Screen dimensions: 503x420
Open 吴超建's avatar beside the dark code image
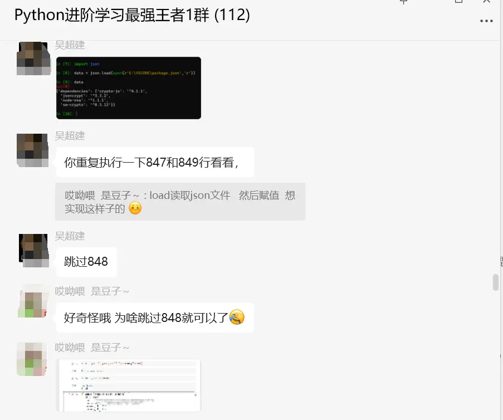33,58
